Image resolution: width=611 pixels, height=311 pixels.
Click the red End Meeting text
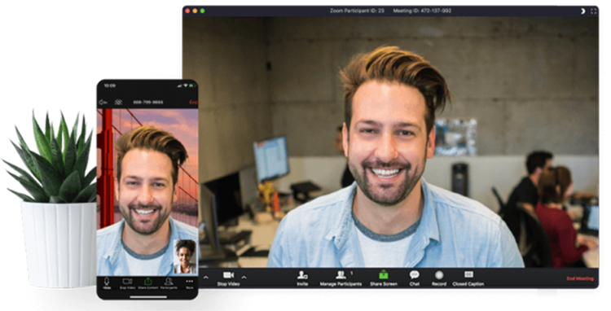click(x=580, y=278)
